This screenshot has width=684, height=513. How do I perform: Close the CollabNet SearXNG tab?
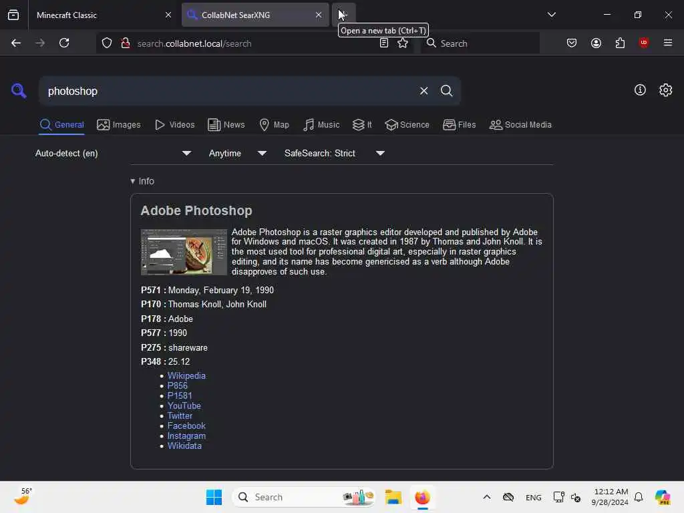[319, 15]
